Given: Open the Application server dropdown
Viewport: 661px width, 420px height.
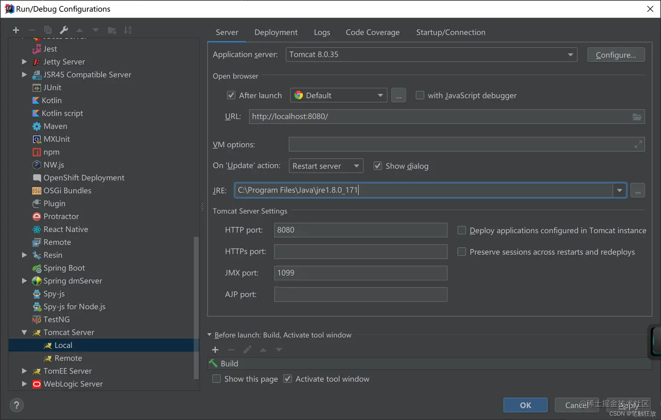Looking at the screenshot, I should click(431, 55).
